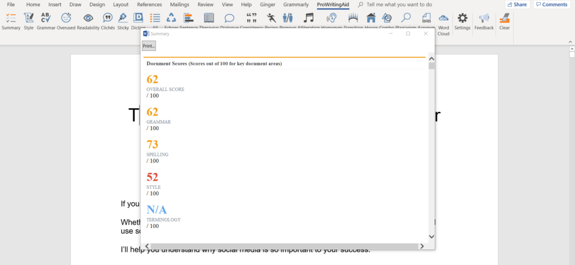Switch to the Design tab

point(97,4)
